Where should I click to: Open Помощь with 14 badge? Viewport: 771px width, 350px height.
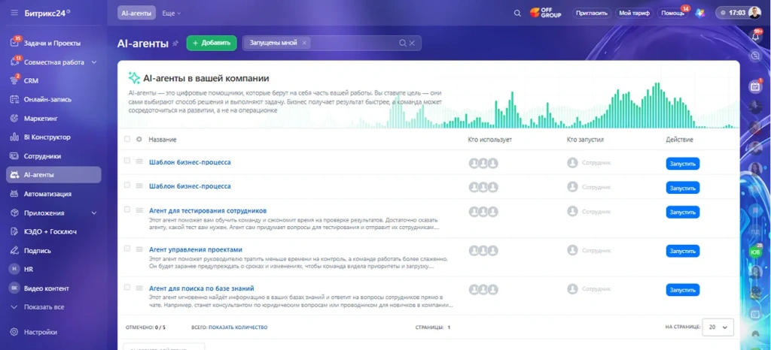pos(672,14)
